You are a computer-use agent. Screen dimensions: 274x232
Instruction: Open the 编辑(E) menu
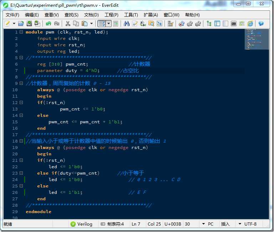32,15
